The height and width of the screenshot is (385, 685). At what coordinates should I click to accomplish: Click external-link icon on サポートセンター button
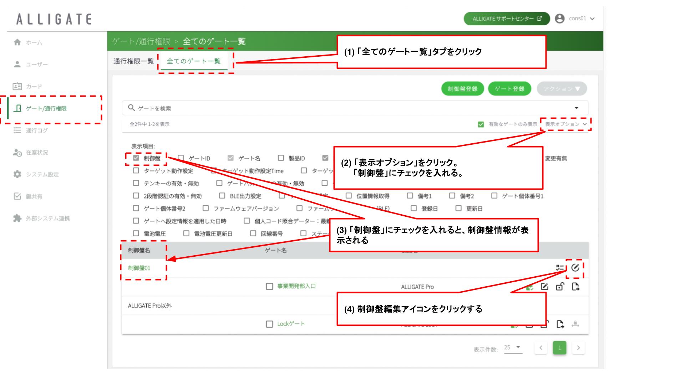539,19
